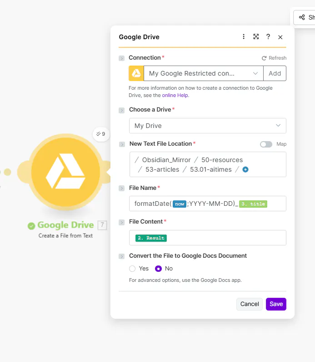Open help with the question mark icon
Viewport: 315px width, 362px height.
pos(268,37)
